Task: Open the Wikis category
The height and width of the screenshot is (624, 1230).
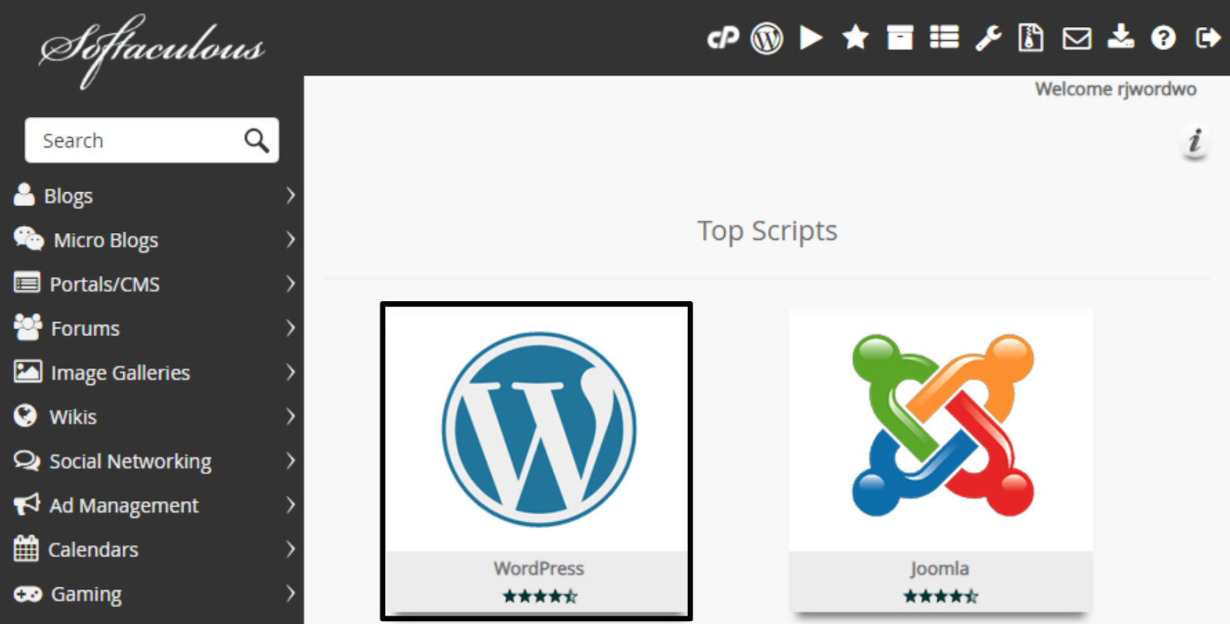Action: pyautogui.click(x=73, y=417)
